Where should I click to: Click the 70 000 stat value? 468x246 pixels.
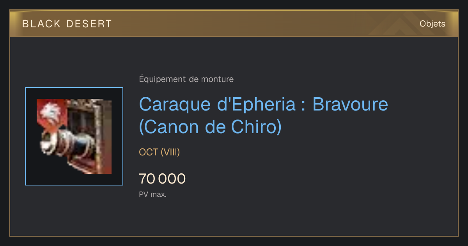tap(162, 179)
